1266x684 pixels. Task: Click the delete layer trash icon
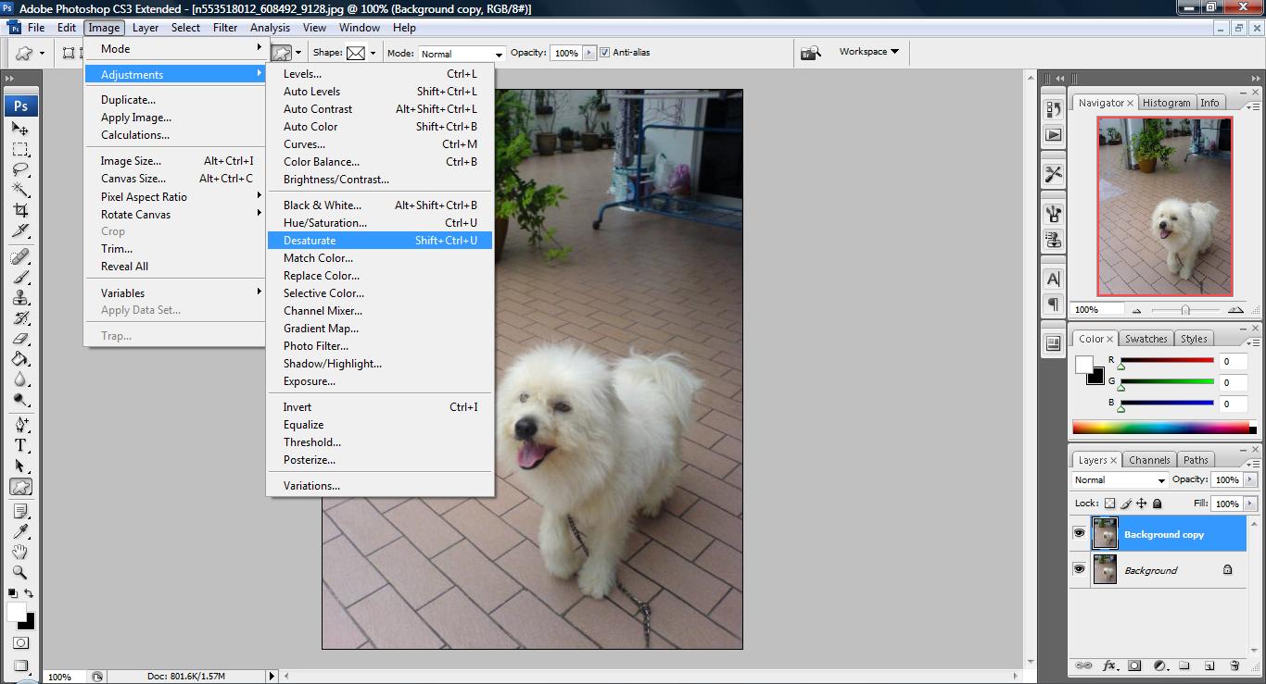coord(1234,665)
